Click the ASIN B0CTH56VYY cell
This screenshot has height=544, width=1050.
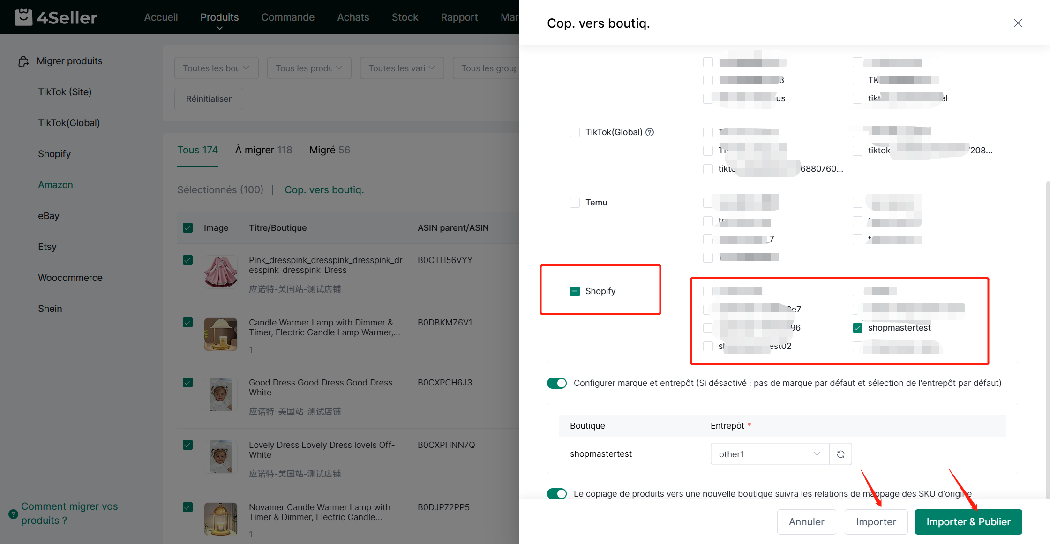point(445,260)
